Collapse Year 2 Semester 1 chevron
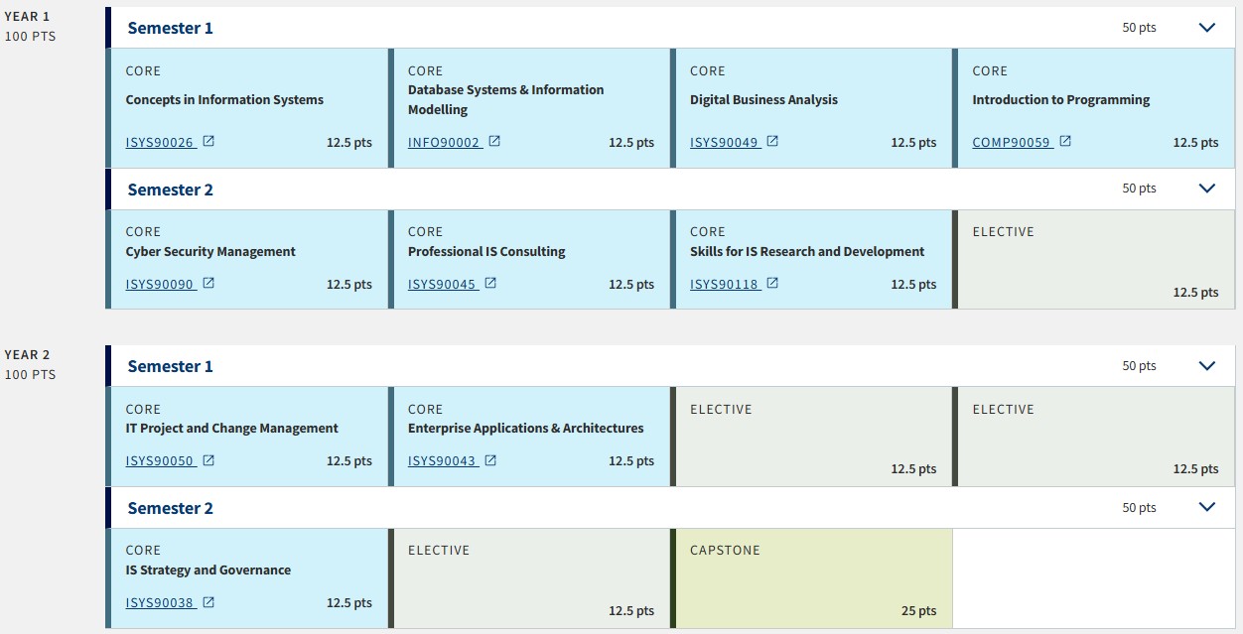This screenshot has width=1243, height=634. [x=1207, y=366]
